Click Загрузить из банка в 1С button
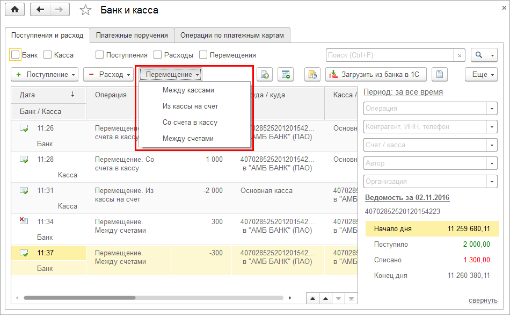Image resolution: width=510 pixels, height=315 pixels. (376, 75)
